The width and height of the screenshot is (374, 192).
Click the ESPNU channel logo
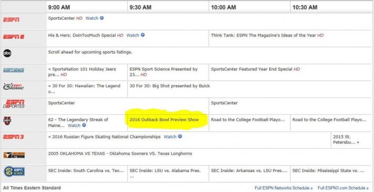7,121
